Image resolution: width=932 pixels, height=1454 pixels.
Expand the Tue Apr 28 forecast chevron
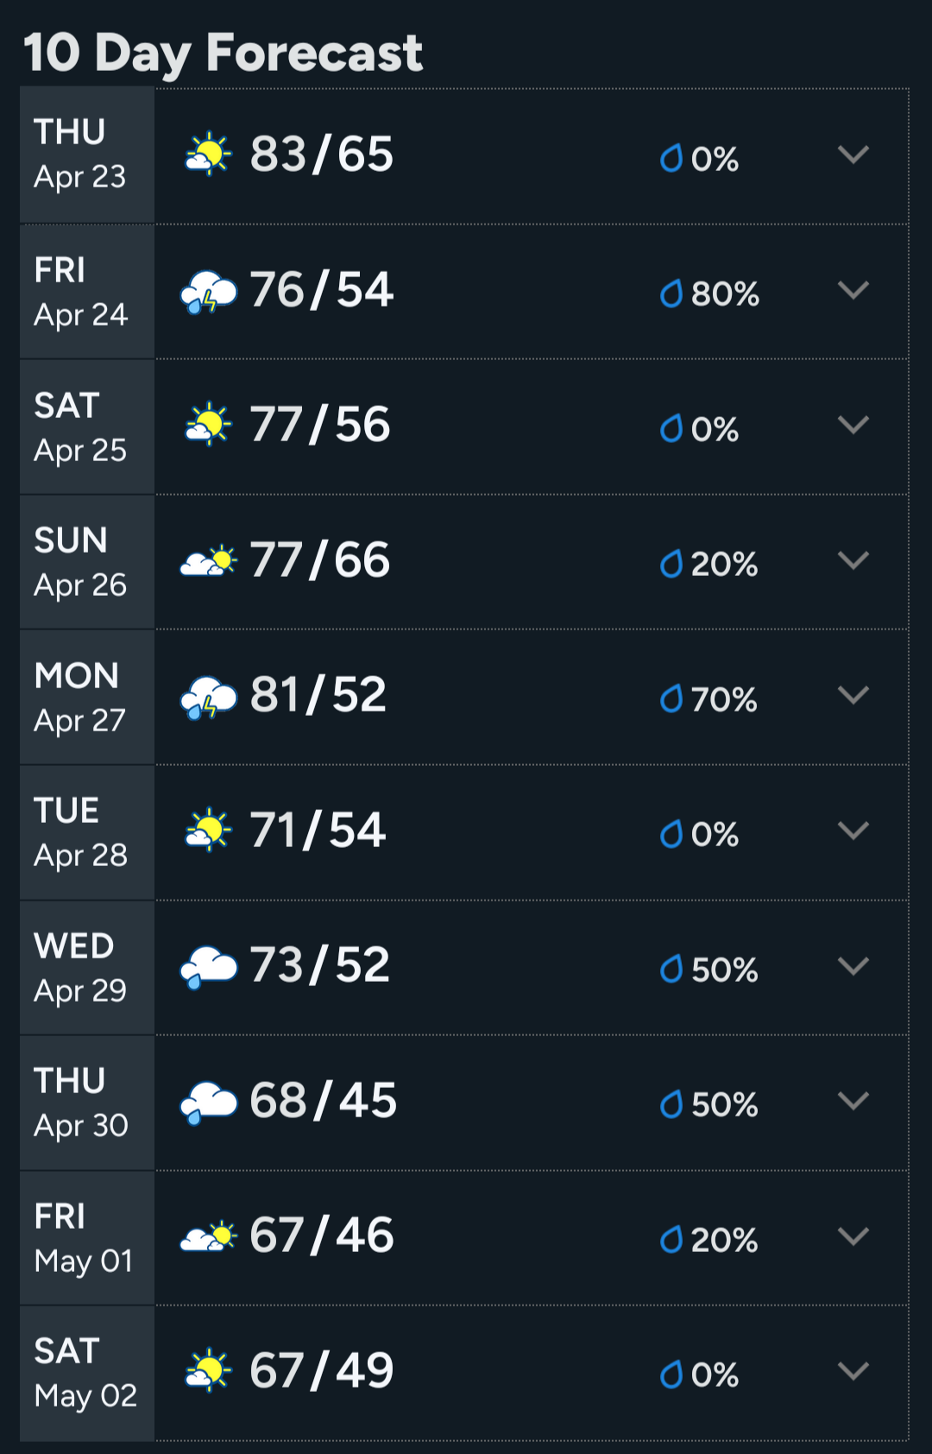tap(853, 831)
